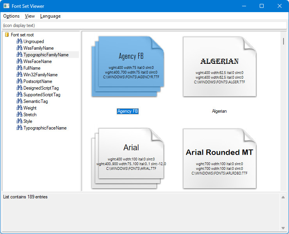Open the Options menu
289x234 pixels.
pyautogui.click(x=11, y=16)
